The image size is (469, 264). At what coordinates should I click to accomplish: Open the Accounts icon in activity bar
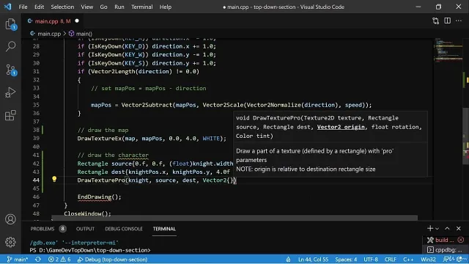tap(10, 219)
